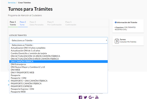Choose Cambio Domicilio c/ emisión de tarjeta
147x99 pixels.
pyautogui.click(x=59, y=53)
